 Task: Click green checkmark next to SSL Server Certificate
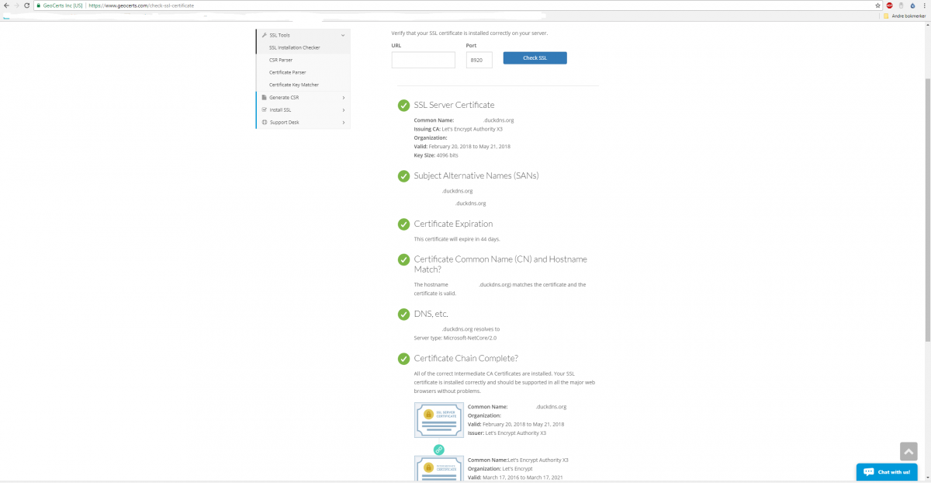403,105
